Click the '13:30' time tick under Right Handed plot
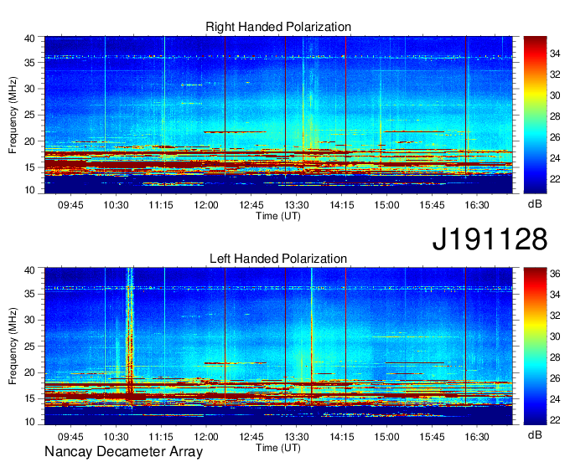The height and width of the screenshot is (462, 570). pos(297,205)
